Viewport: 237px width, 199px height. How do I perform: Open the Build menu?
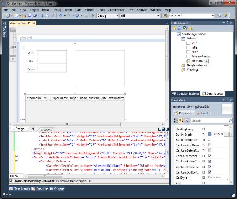pyautogui.click(x=45, y=10)
